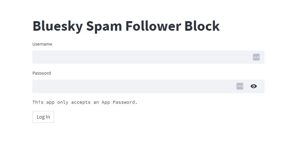
Task: Click the Username field label
Action: (42, 44)
